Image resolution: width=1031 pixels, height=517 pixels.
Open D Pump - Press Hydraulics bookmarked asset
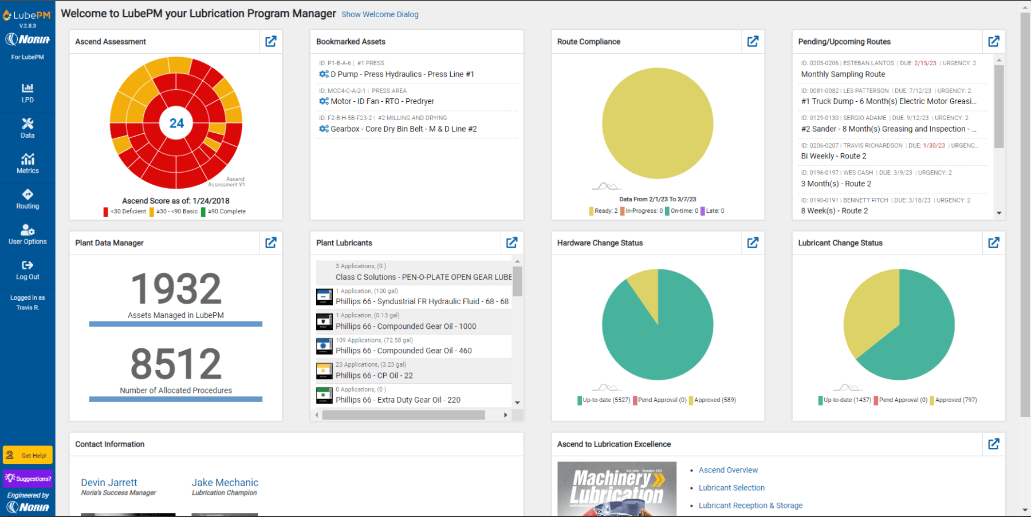click(402, 74)
